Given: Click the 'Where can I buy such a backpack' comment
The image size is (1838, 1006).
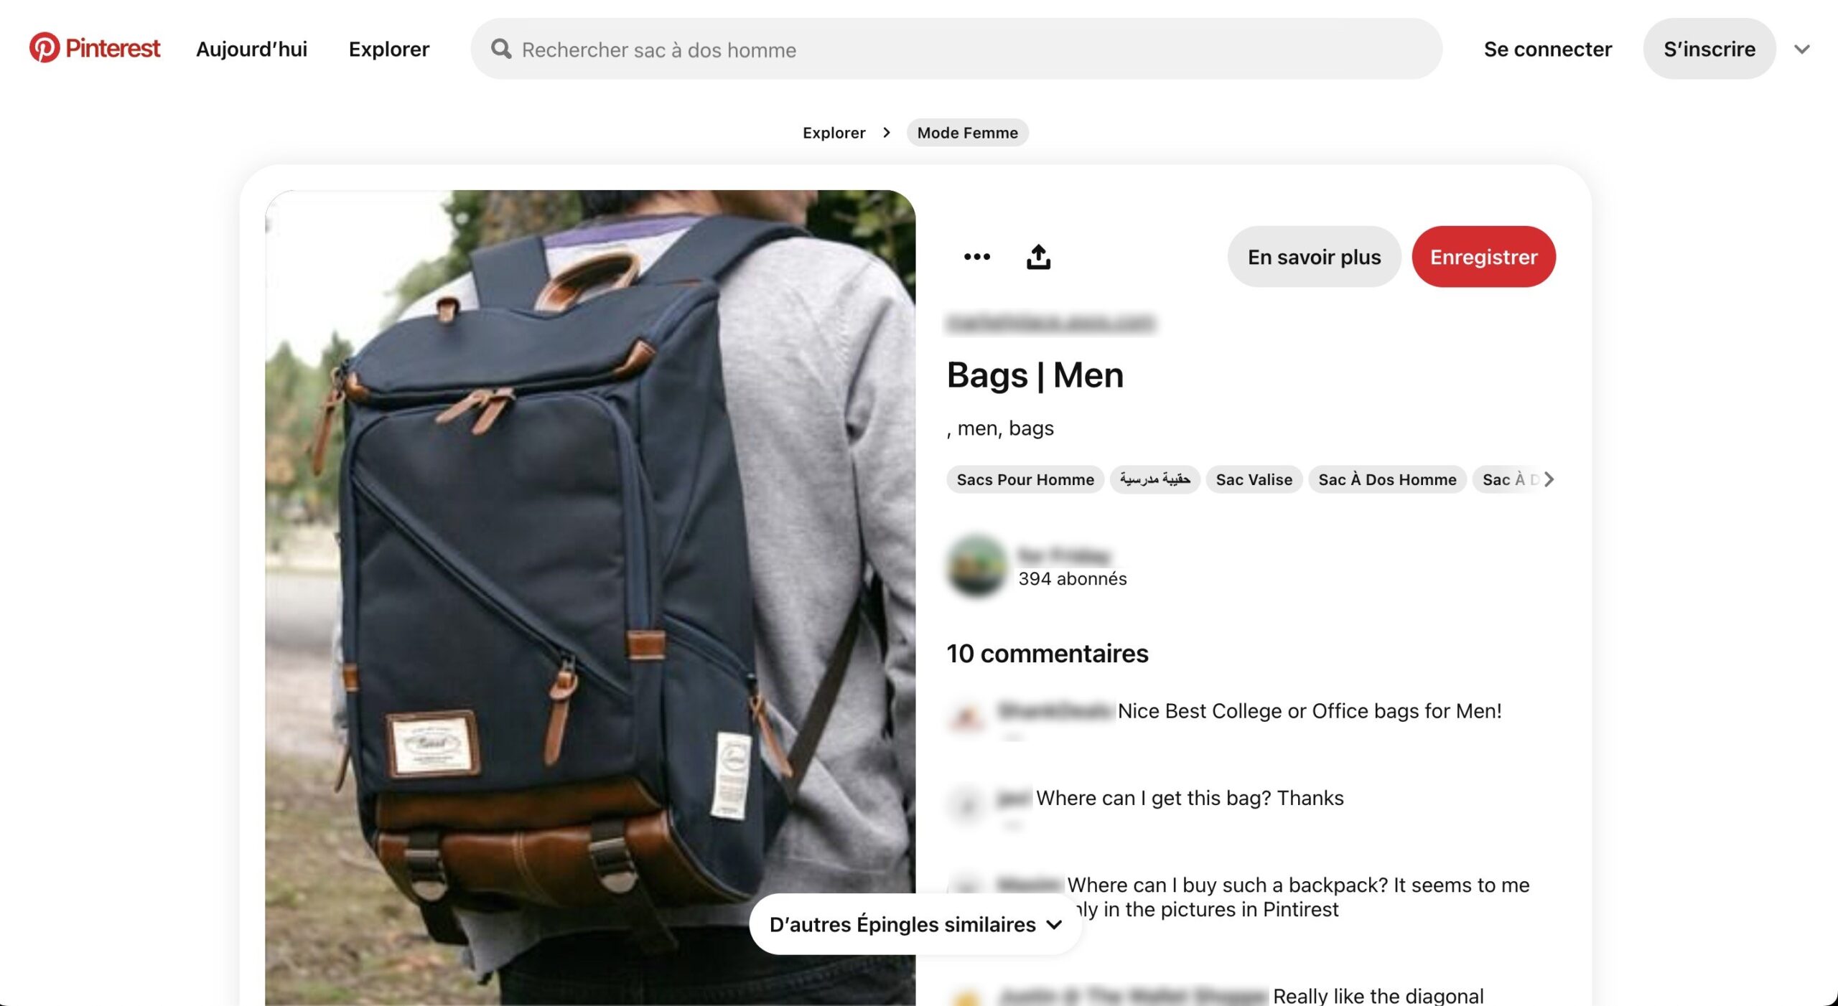Looking at the screenshot, I should pos(1298,897).
